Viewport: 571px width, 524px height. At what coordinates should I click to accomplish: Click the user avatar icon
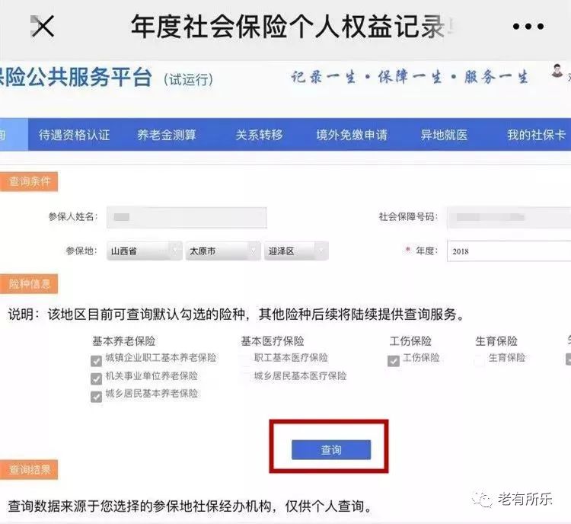pyautogui.click(x=557, y=70)
